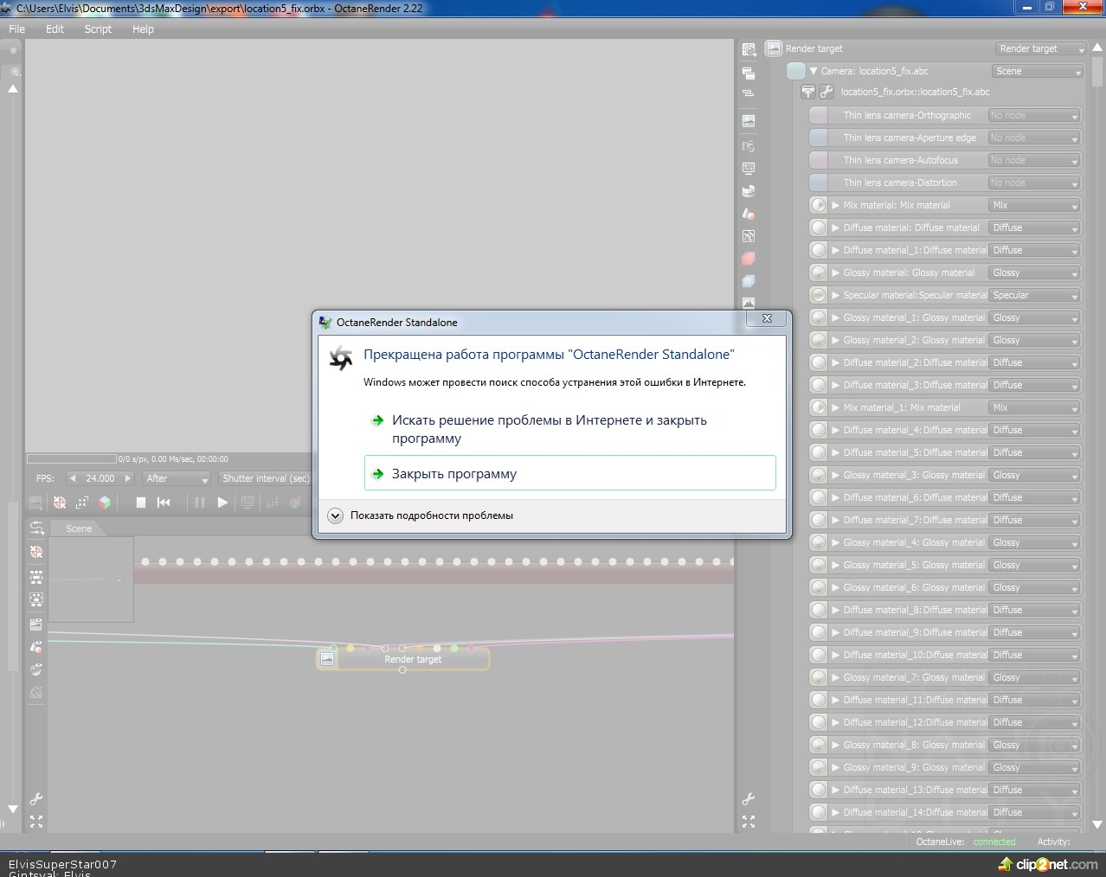
Task: Click the 'Shutter interval (sec)' field
Action: [x=265, y=478]
